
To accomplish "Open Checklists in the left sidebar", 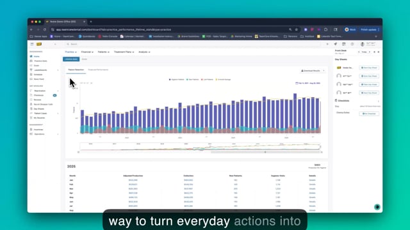I will click(38, 95).
